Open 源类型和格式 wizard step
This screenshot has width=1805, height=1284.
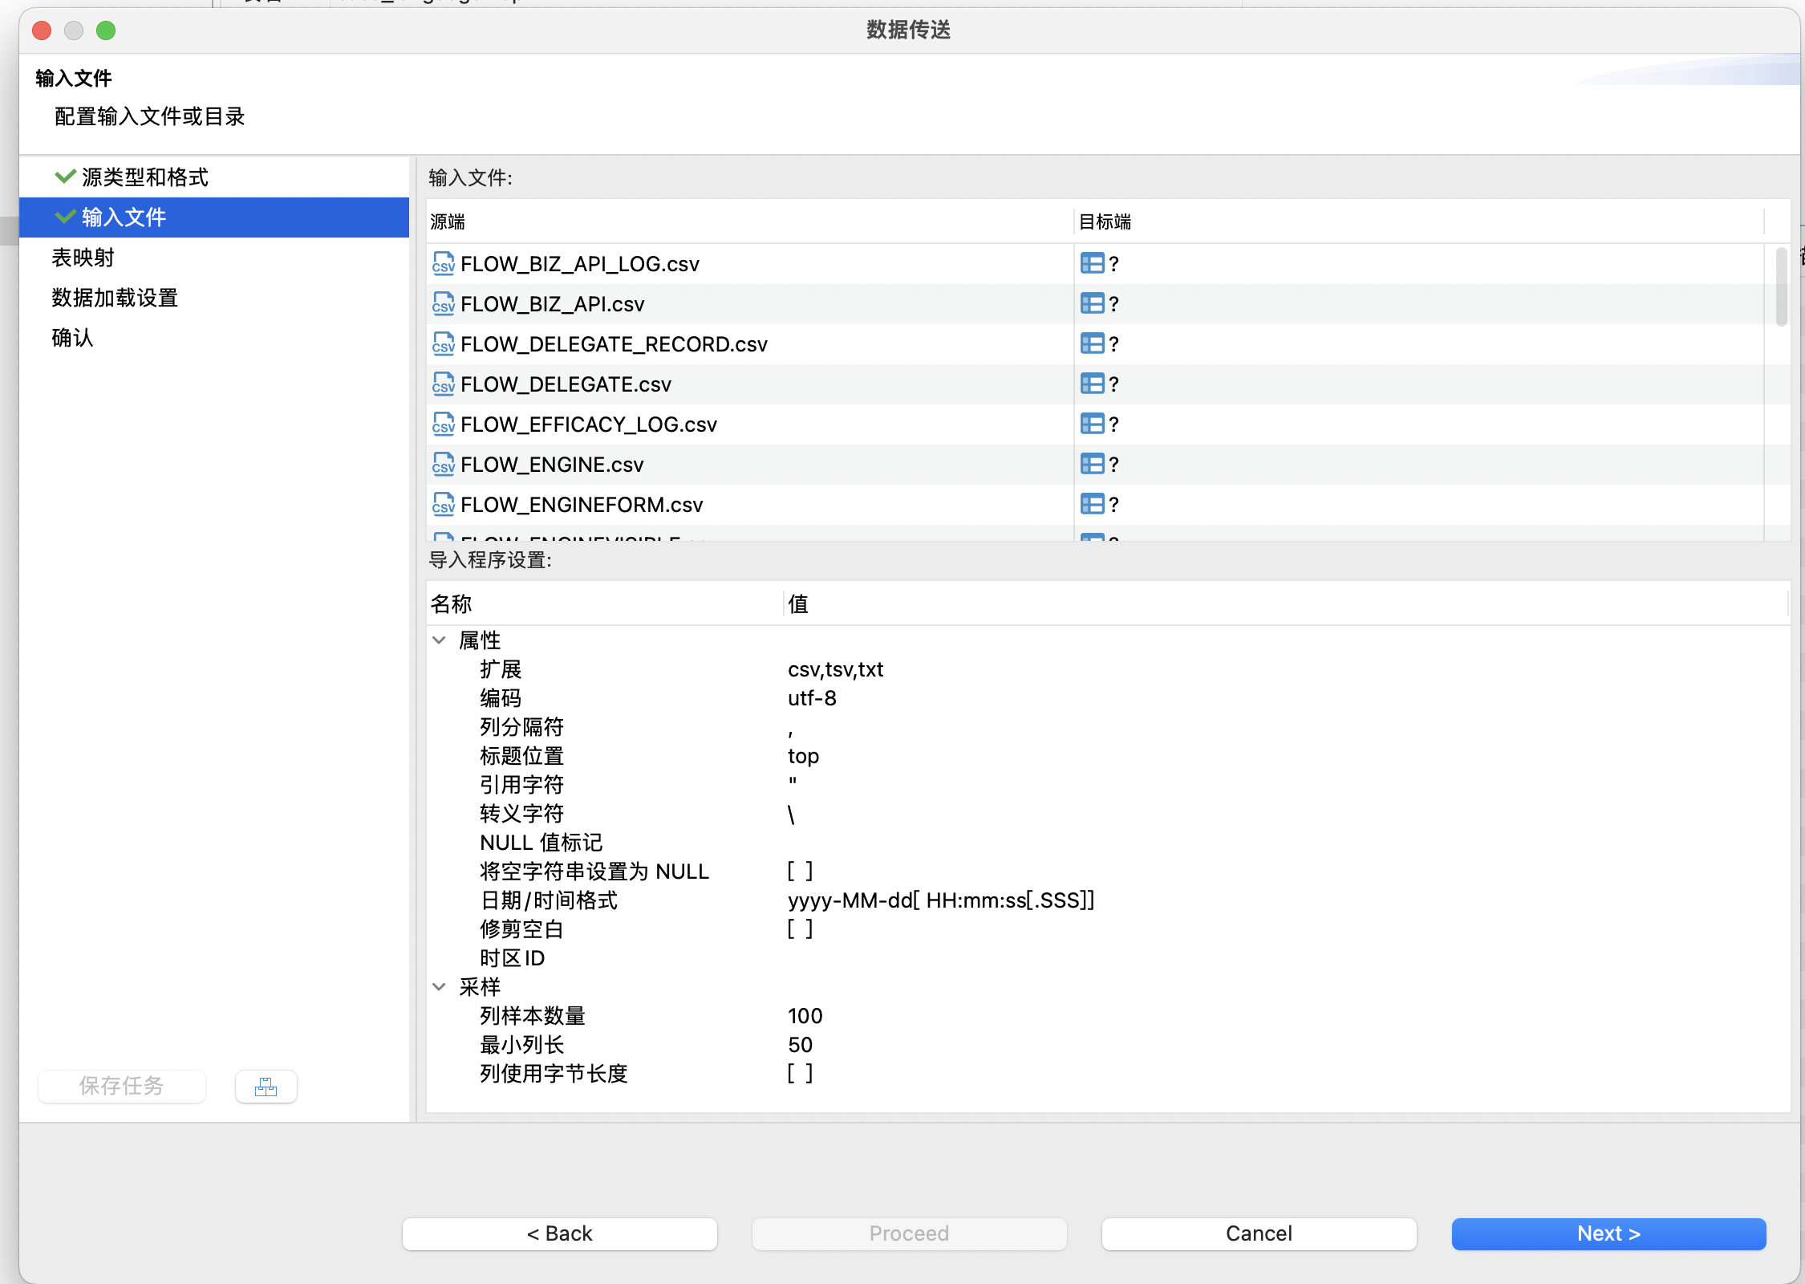click(144, 177)
